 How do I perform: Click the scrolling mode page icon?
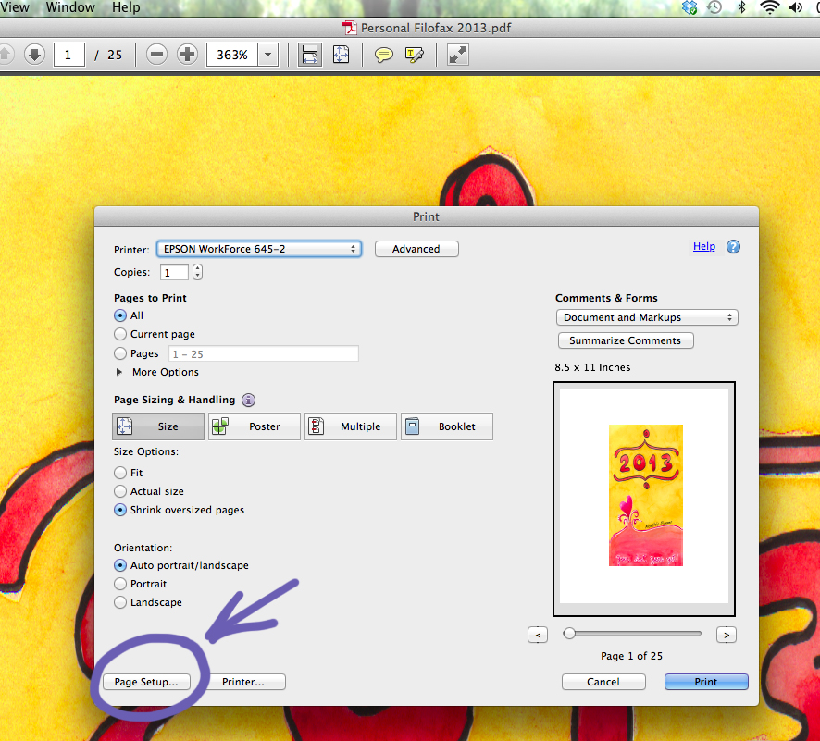click(310, 55)
